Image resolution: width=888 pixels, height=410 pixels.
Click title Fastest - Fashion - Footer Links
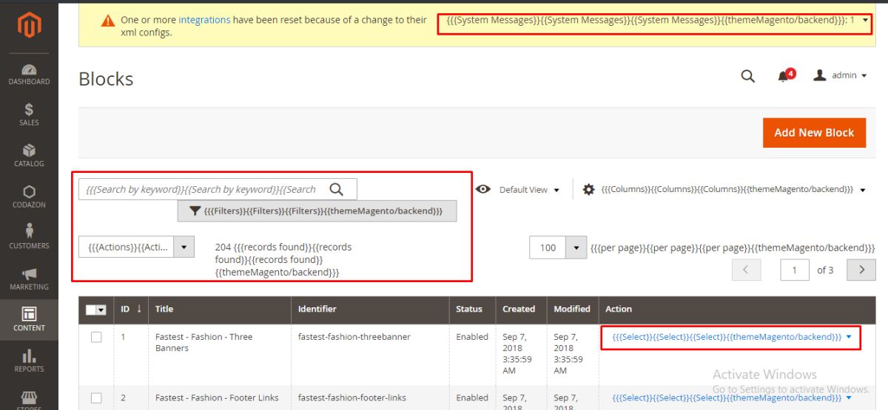[217, 397]
